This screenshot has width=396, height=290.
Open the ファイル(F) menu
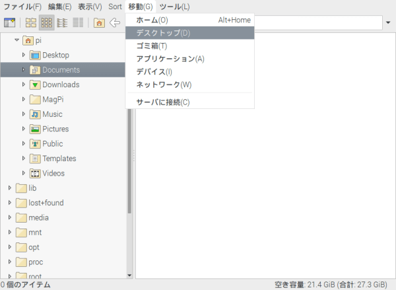tap(22, 7)
